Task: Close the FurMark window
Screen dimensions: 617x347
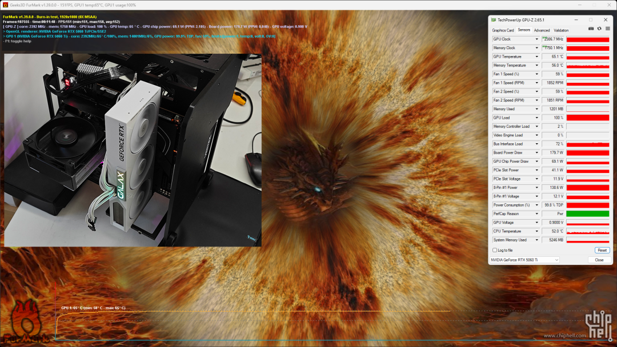Action: [609, 5]
